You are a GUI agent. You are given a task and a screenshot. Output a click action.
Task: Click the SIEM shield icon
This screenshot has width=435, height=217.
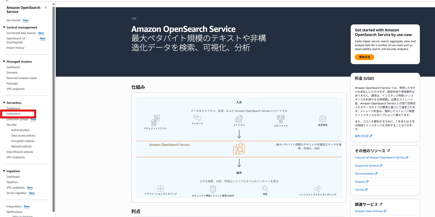[x=213, y=189]
